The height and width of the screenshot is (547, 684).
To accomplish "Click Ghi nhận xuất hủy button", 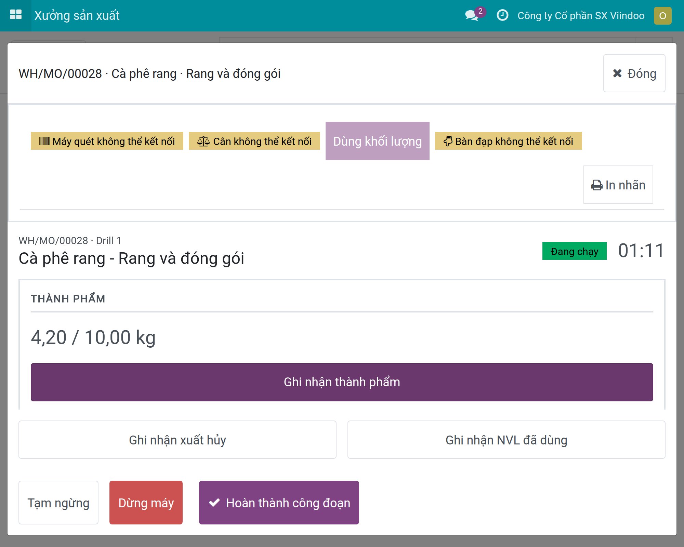I will 177,440.
